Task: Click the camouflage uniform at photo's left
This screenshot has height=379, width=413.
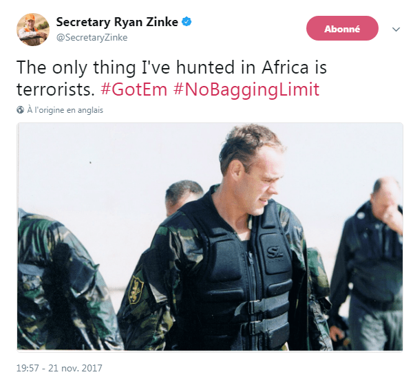Action: [x=52, y=282]
